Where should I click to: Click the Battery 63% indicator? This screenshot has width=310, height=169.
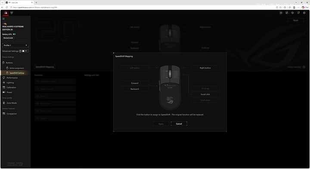coord(9,34)
